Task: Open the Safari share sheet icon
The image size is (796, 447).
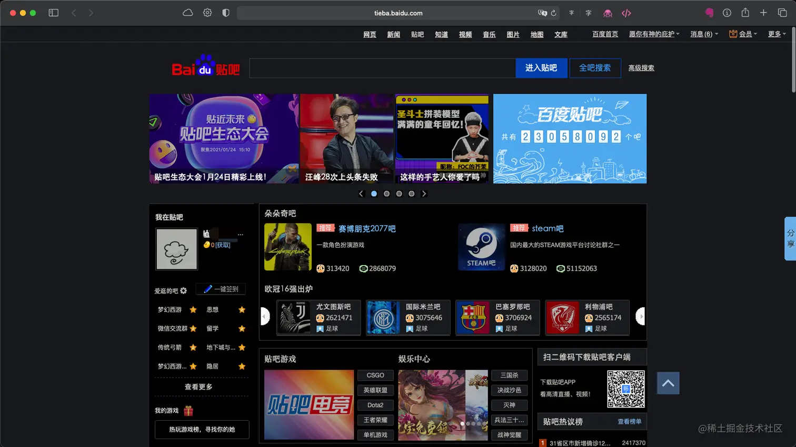Action: pyautogui.click(x=745, y=12)
